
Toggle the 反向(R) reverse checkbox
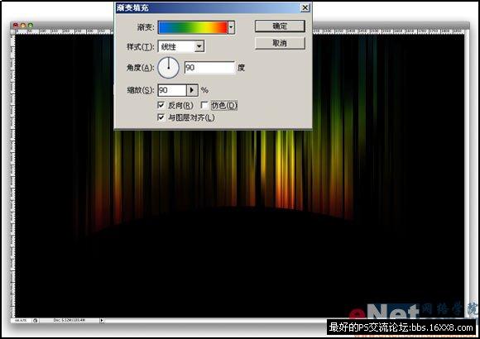coord(161,105)
